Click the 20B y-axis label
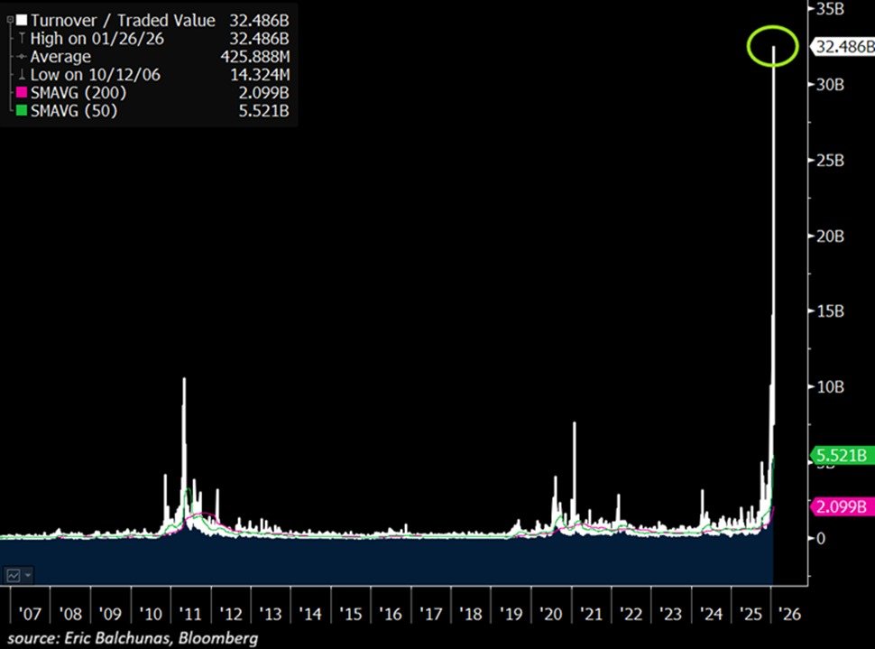Image resolution: width=875 pixels, height=649 pixels. 831,236
